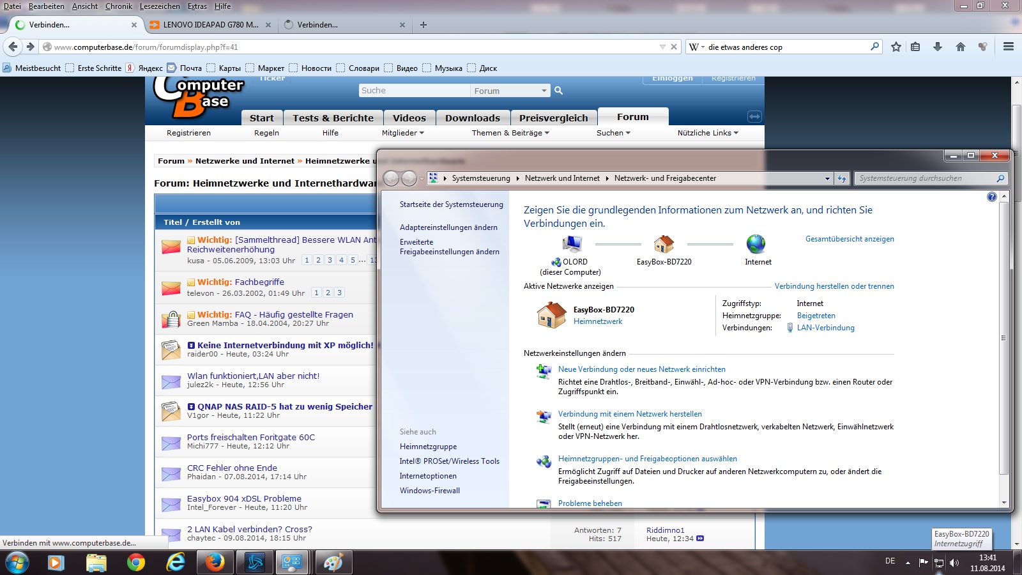Click Firefox URL address field

(x=355, y=47)
